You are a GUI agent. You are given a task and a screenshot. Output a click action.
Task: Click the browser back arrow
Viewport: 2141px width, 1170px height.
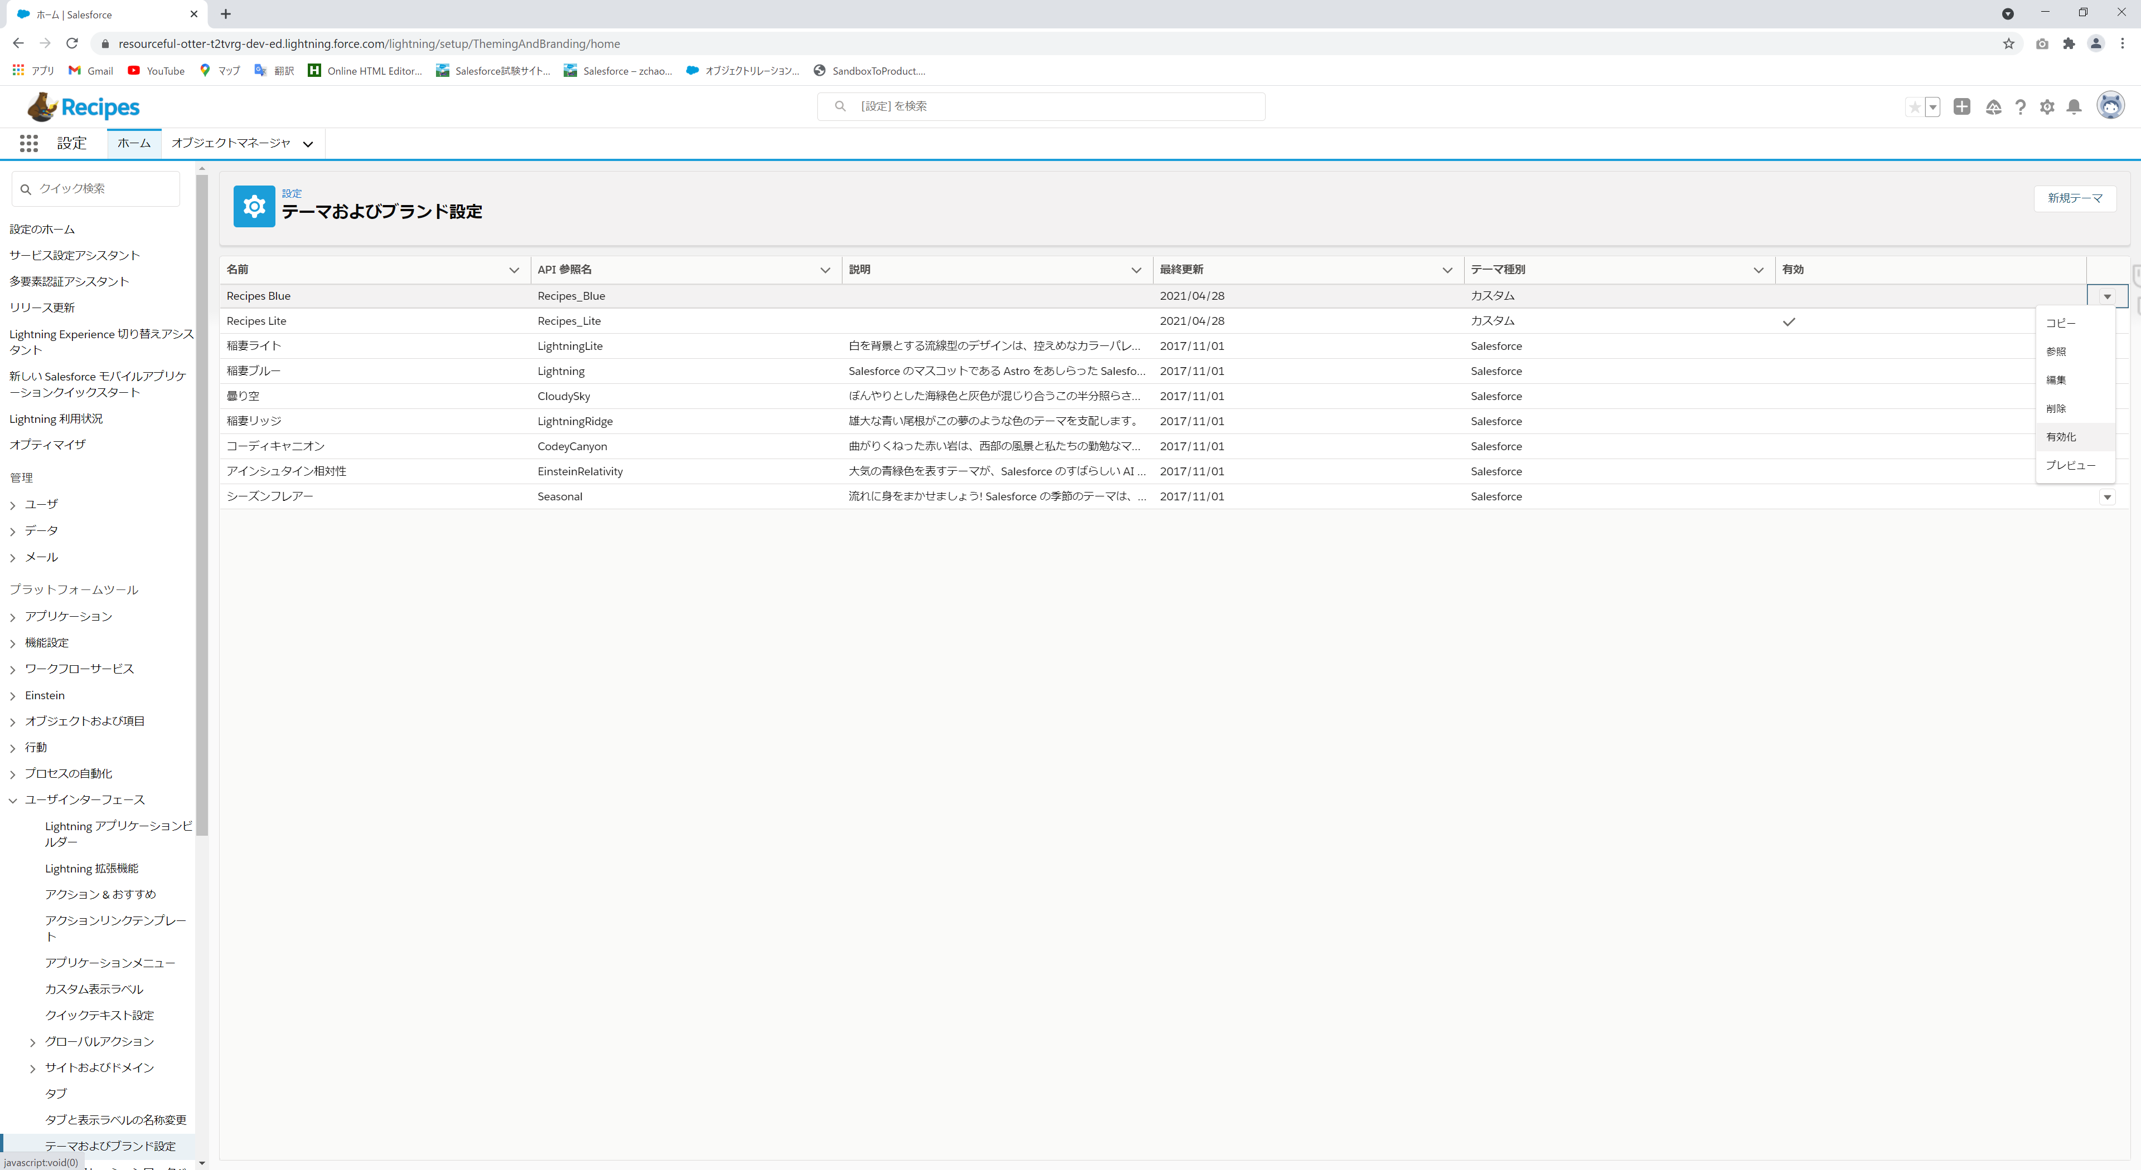click(x=18, y=43)
